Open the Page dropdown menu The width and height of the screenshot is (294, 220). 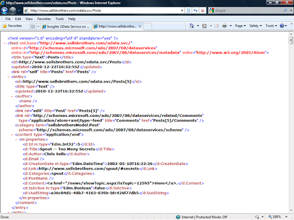[x=240, y=26]
